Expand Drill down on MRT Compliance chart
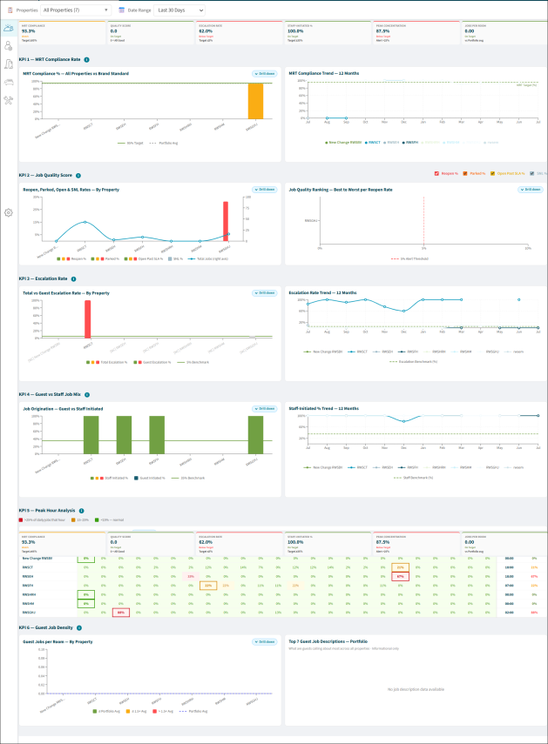Image resolution: width=548 pixels, height=744 pixels. 265,74
